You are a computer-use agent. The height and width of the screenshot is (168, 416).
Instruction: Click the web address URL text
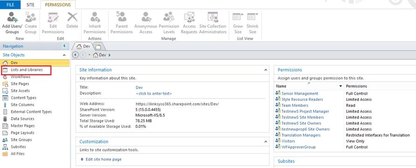[177, 104]
